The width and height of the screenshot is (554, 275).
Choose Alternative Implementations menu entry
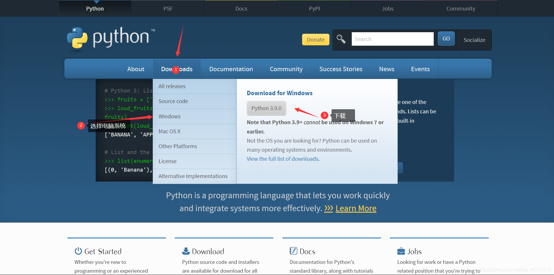point(195,176)
